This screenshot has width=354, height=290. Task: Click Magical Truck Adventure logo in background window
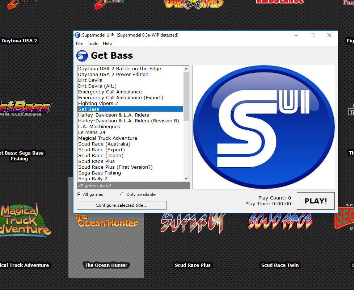pos(25,220)
